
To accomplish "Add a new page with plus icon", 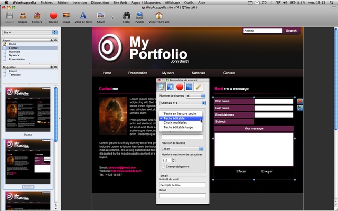I will 52,40.
